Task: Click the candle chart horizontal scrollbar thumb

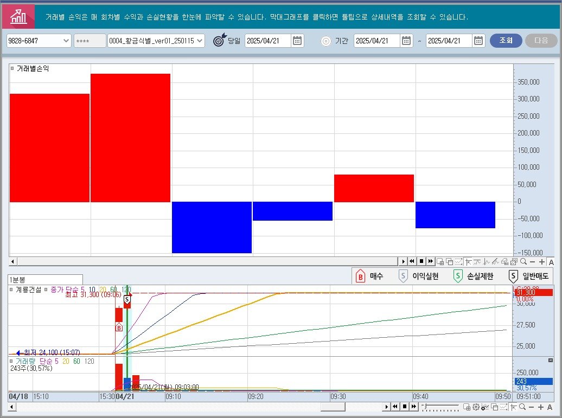Action: point(333,407)
